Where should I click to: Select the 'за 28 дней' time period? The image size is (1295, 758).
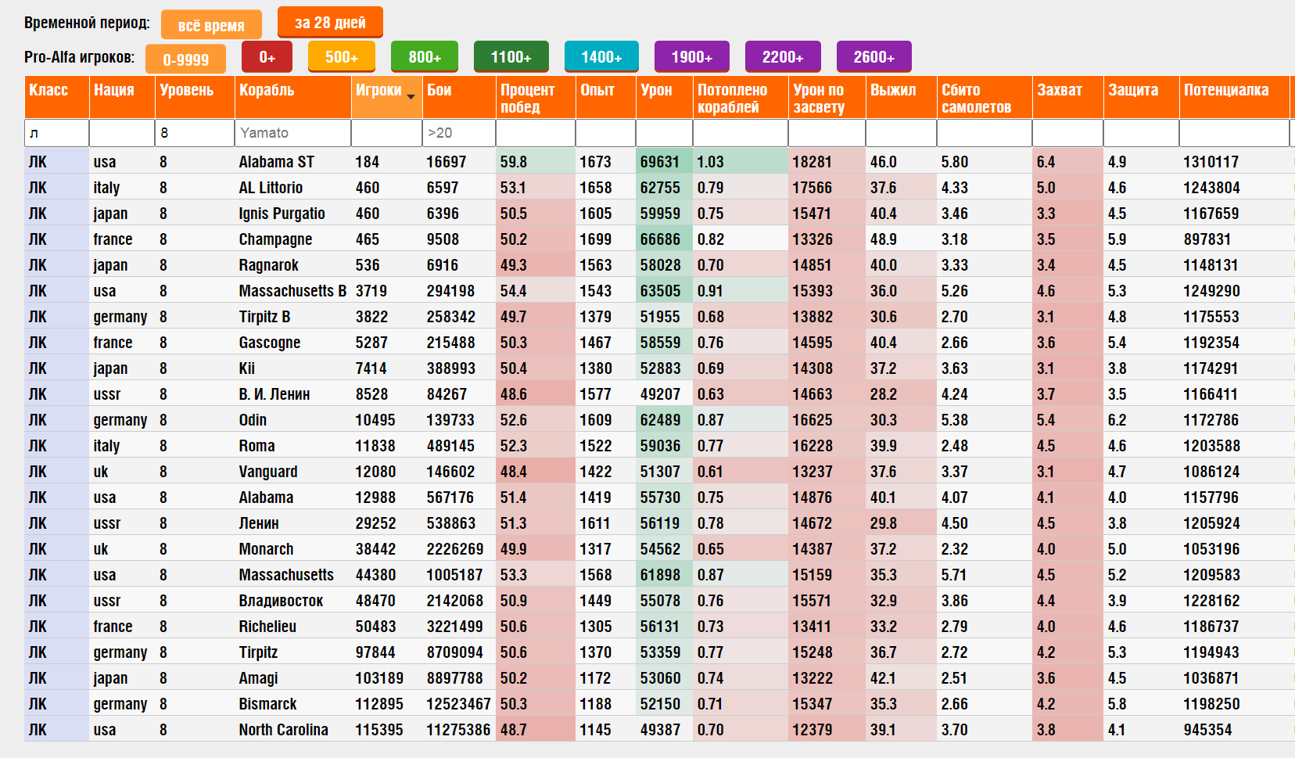[330, 23]
